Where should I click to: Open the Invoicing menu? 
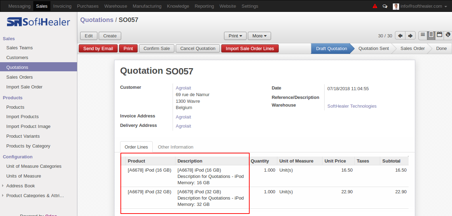62,6
